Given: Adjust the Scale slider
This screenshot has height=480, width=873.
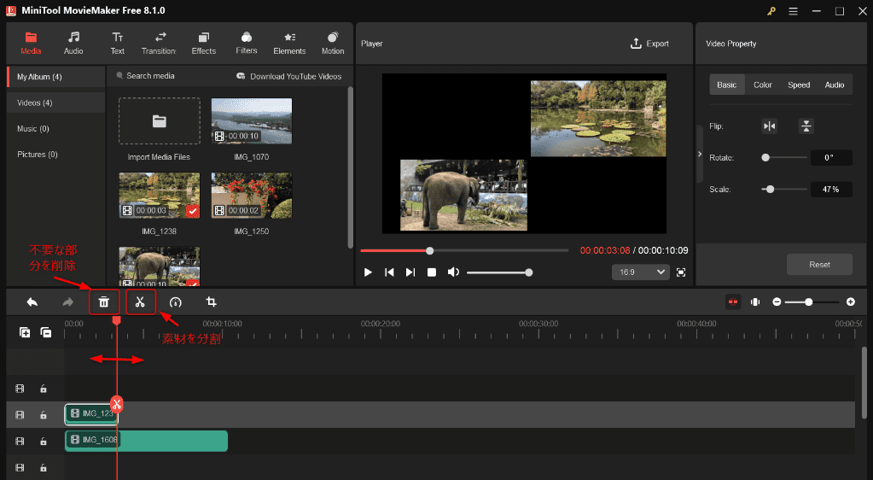Looking at the screenshot, I should pos(784,190).
